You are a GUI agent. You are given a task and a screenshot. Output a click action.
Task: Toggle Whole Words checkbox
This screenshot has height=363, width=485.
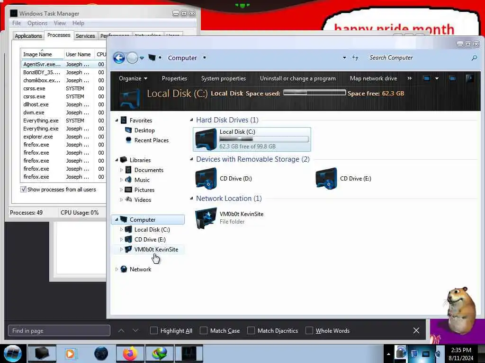coord(309,330)
